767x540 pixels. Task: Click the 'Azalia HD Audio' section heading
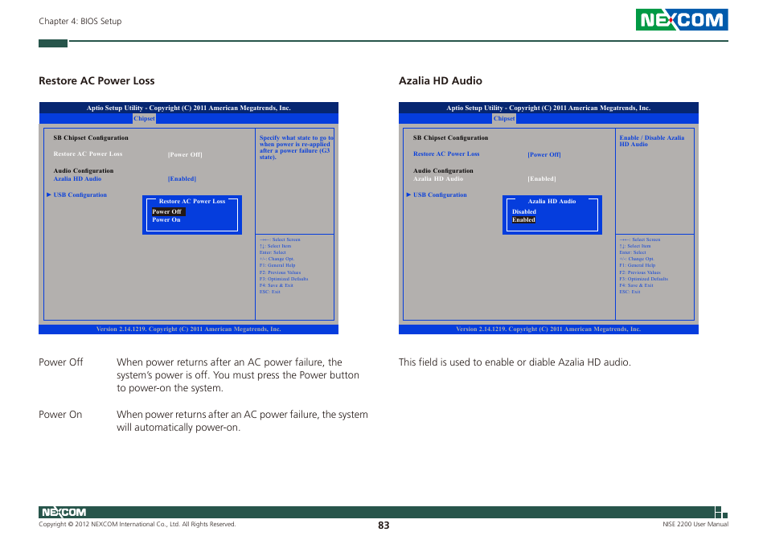[441, 81]
